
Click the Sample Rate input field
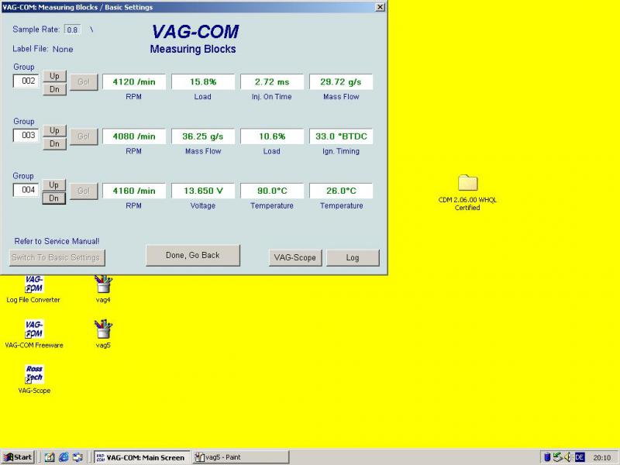(71, 30)
